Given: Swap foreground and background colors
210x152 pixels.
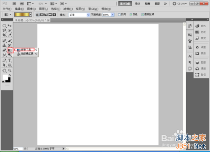Looking at the screenshot, I should 10,75.
